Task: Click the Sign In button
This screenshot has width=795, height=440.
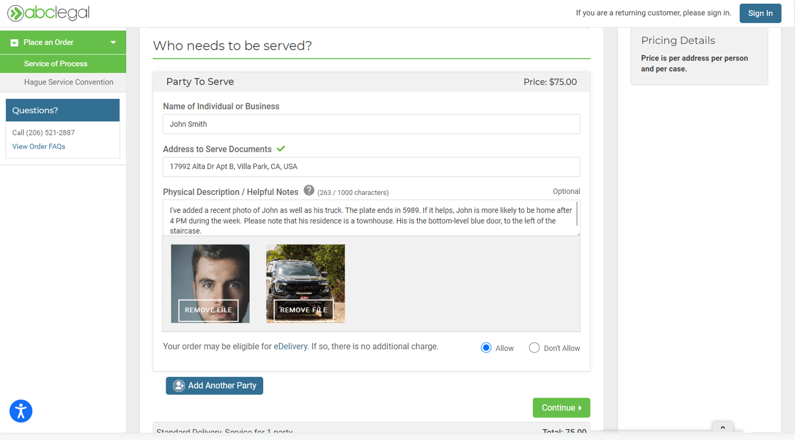Action: (x=760, y=13)
